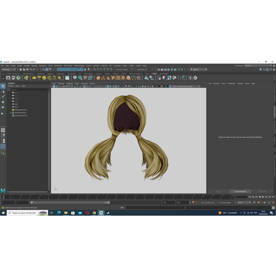Screen dimensions: 276x276
Task: Expand the defaultLightSet node in Outliner
Action: (x=10, y=113)
